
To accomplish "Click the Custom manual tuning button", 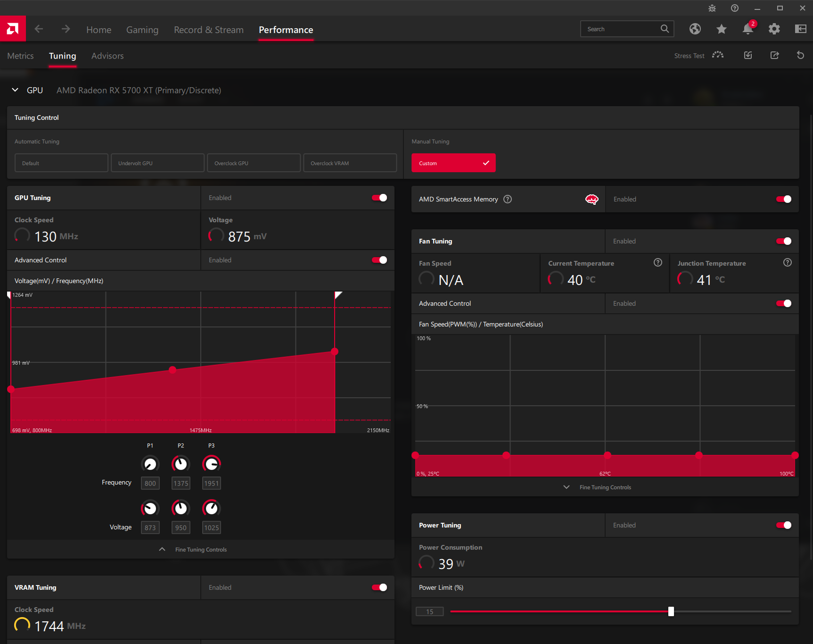I will [x=453, y=163].
